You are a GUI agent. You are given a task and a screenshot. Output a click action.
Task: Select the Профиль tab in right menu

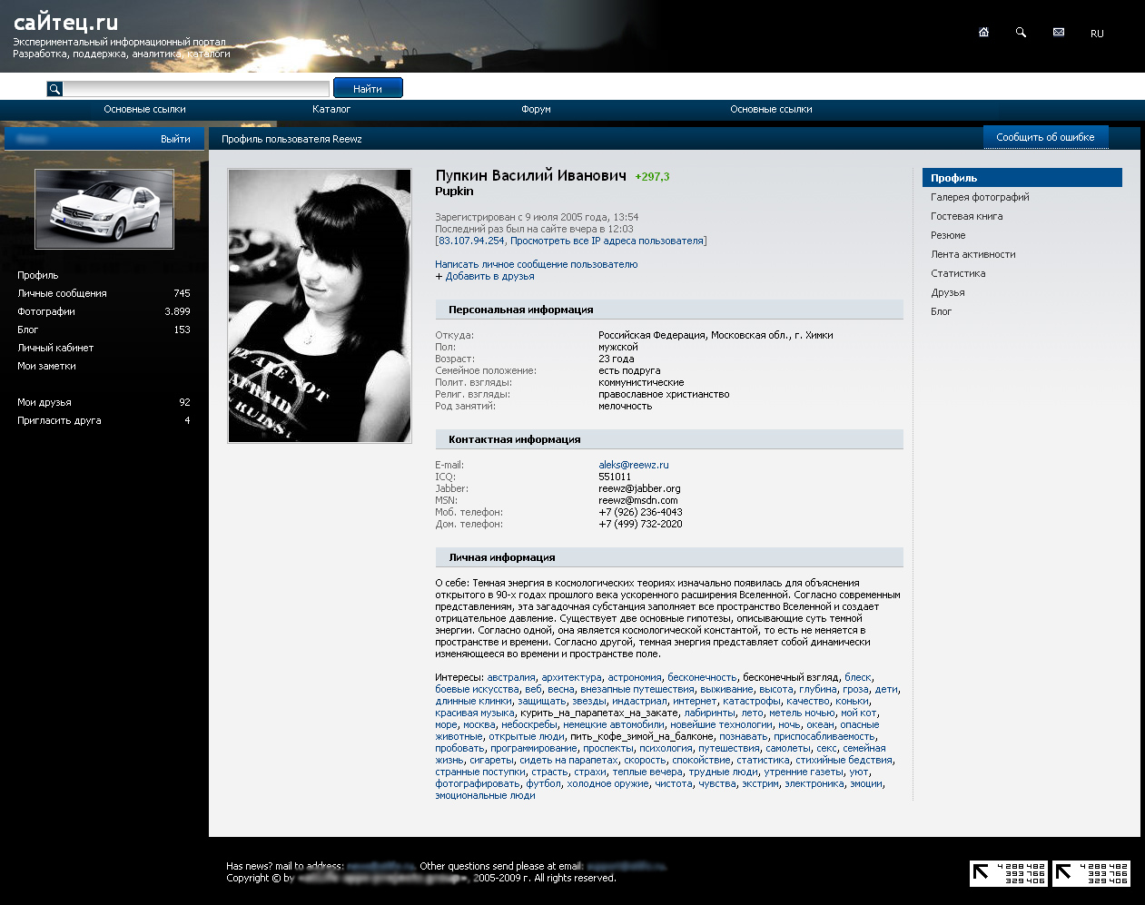(x=1022, y=178)
